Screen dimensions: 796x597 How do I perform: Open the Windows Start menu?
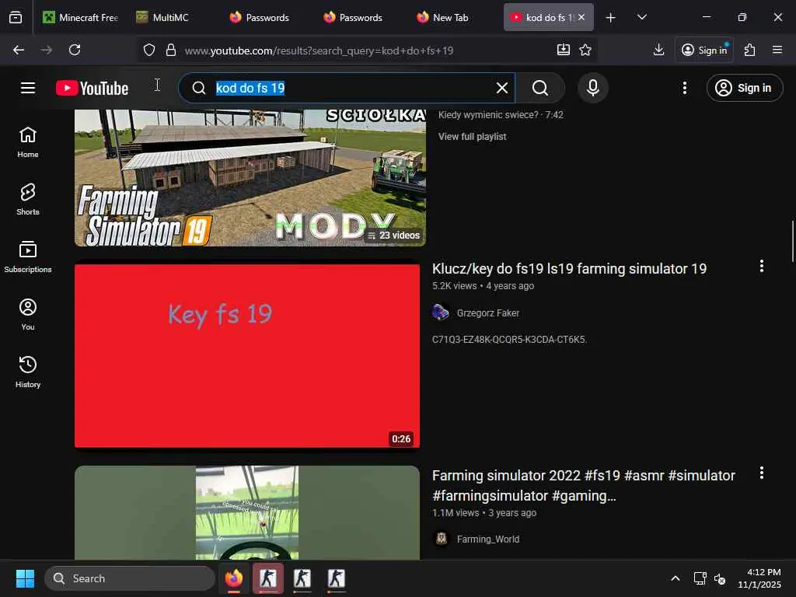(25, 578)
